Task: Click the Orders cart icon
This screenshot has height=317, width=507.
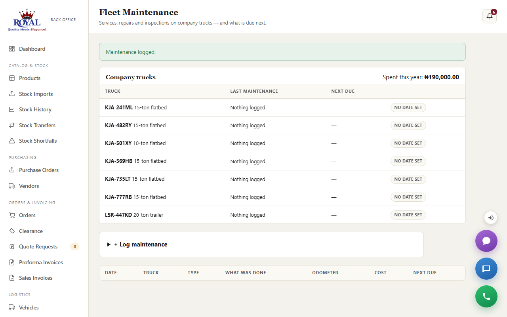Action: [x=12, y=215]
